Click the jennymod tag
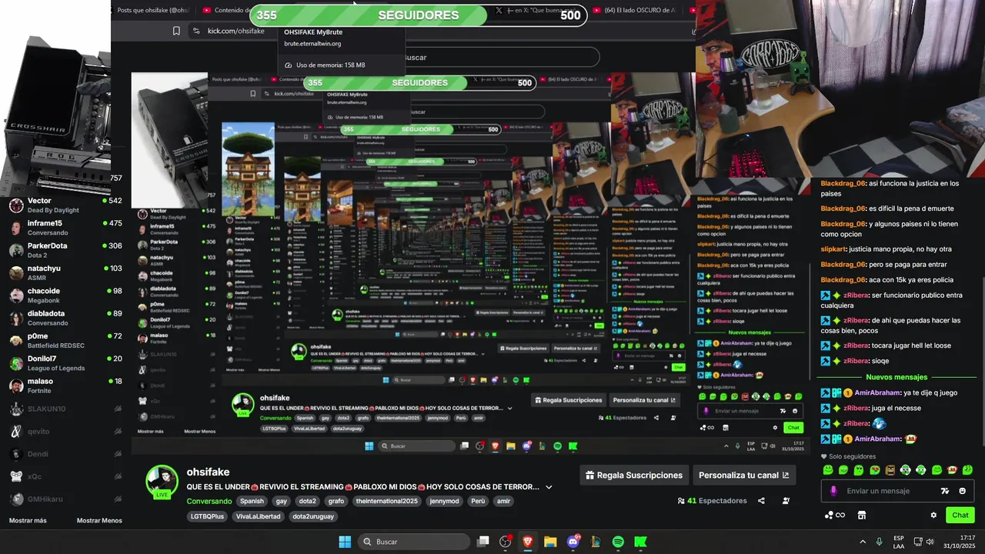985x554 pixels. click(444, 501)
